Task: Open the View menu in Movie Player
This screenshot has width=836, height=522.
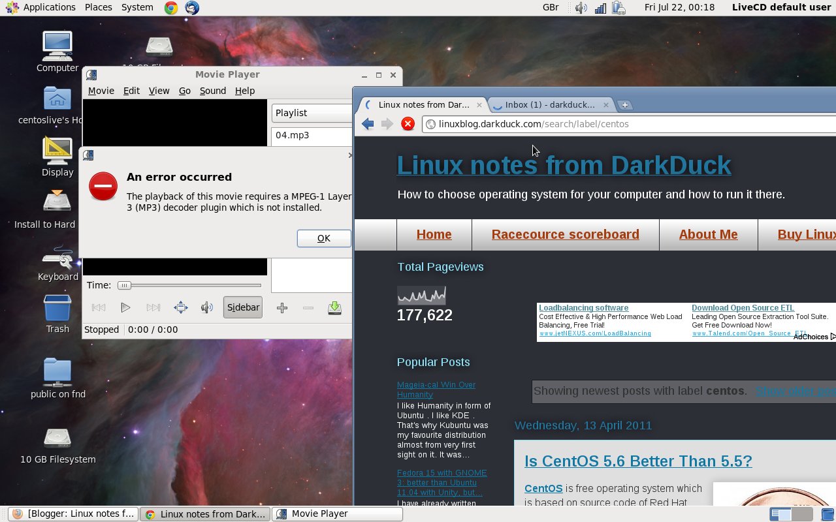Action: pos(159,91)
